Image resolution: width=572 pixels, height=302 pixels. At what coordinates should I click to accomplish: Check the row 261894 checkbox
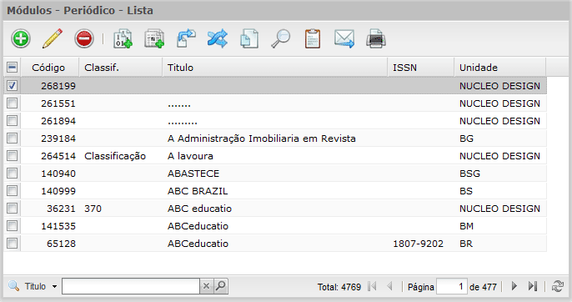tap(12, 120)
